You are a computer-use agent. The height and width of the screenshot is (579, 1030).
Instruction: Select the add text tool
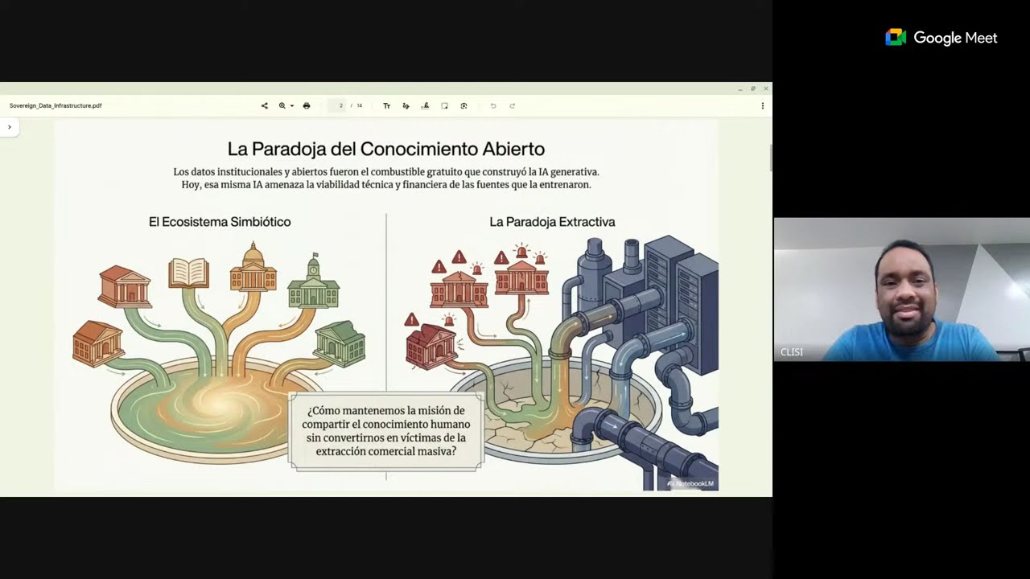pyautogui.click(x=386, y=105)
